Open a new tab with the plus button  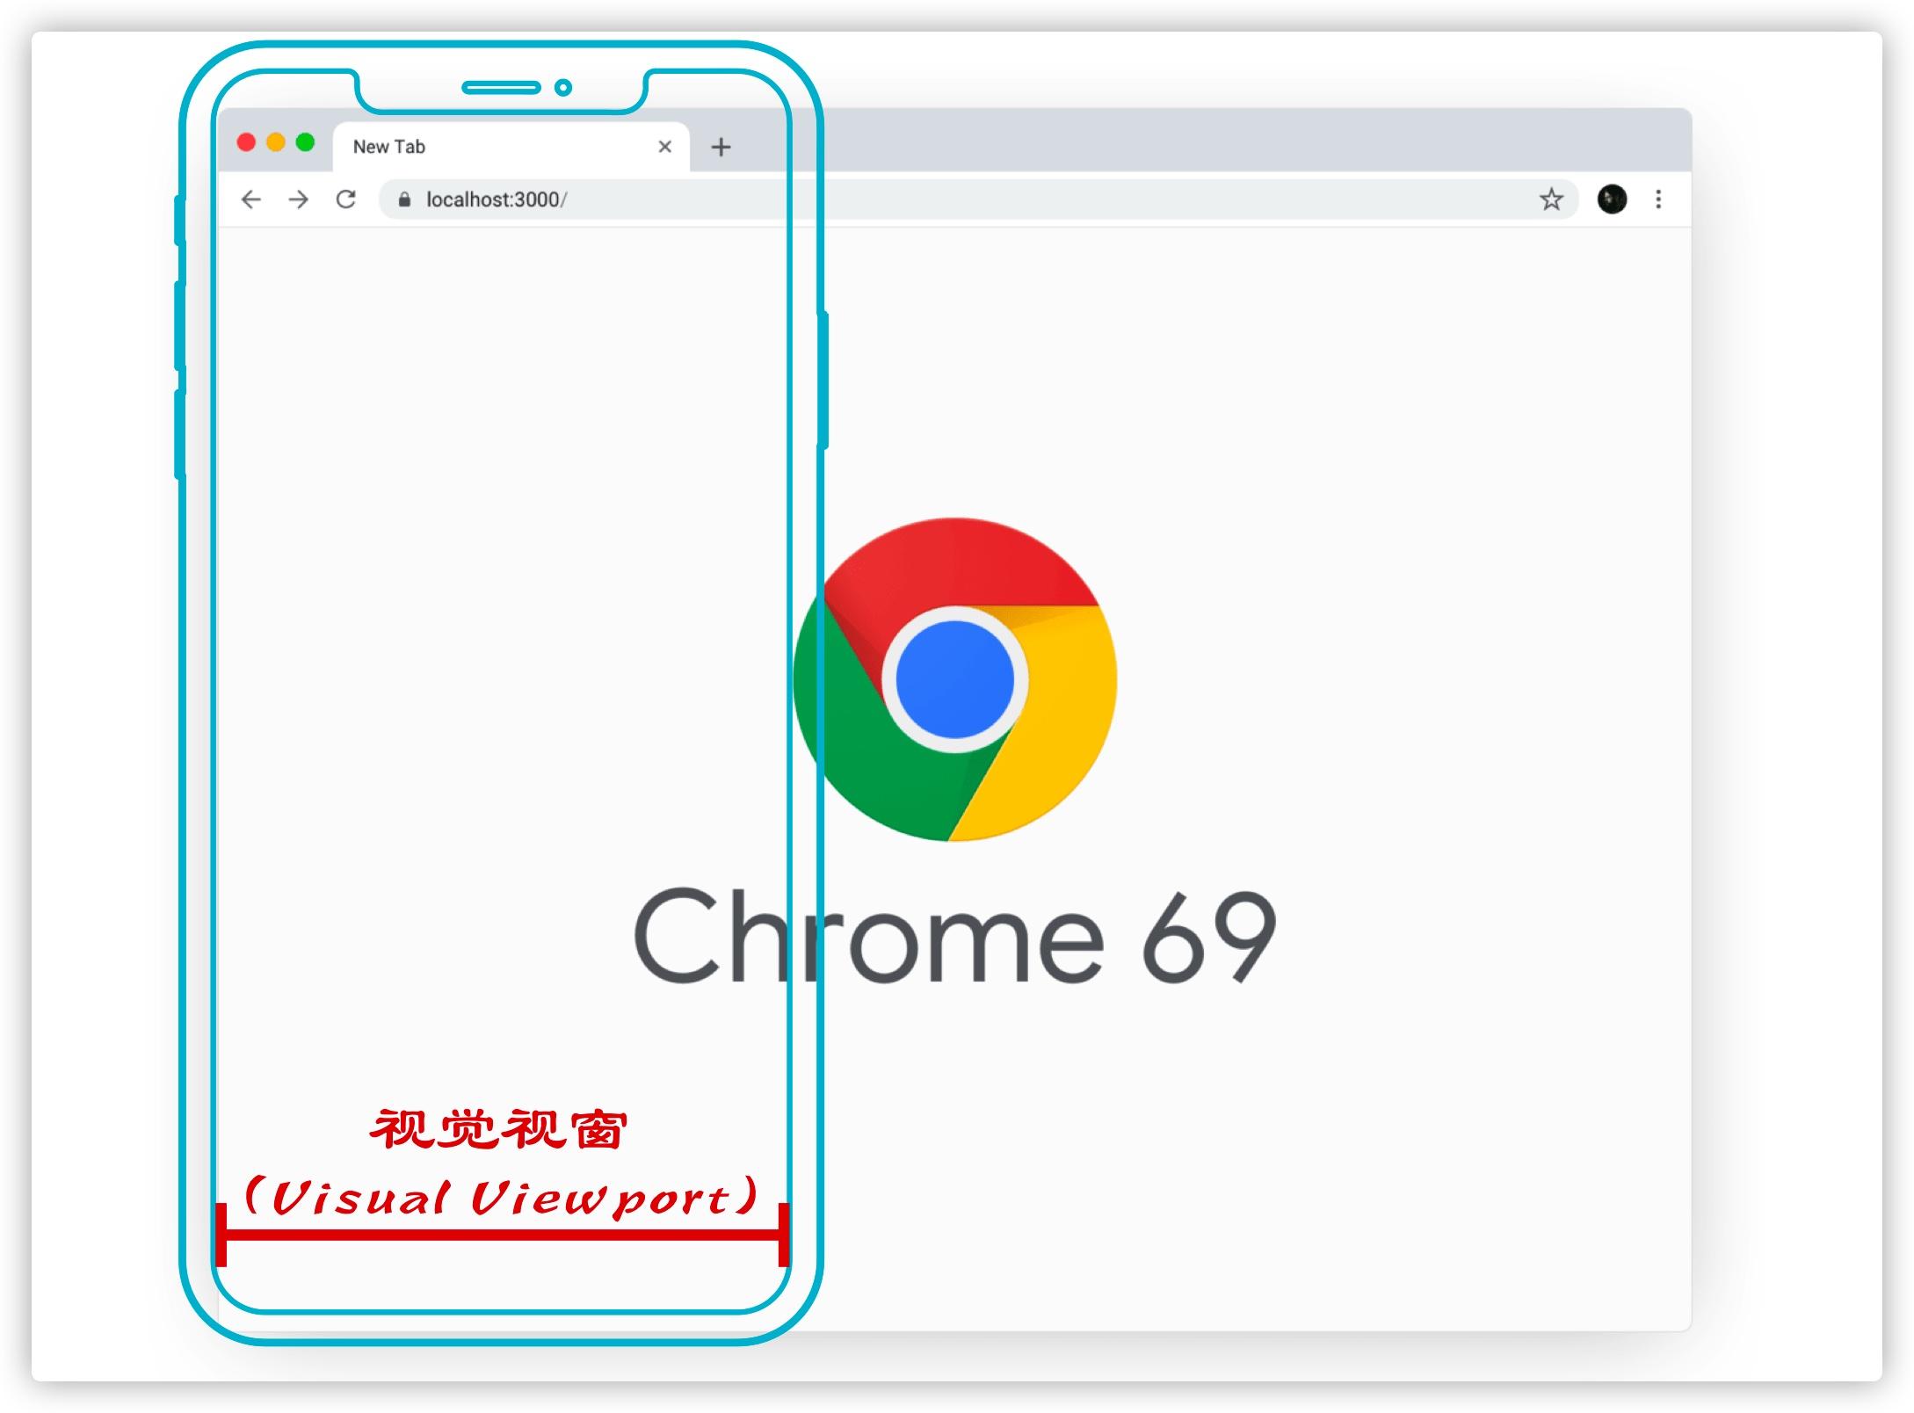pyautogui.click(x=721, y=147)
